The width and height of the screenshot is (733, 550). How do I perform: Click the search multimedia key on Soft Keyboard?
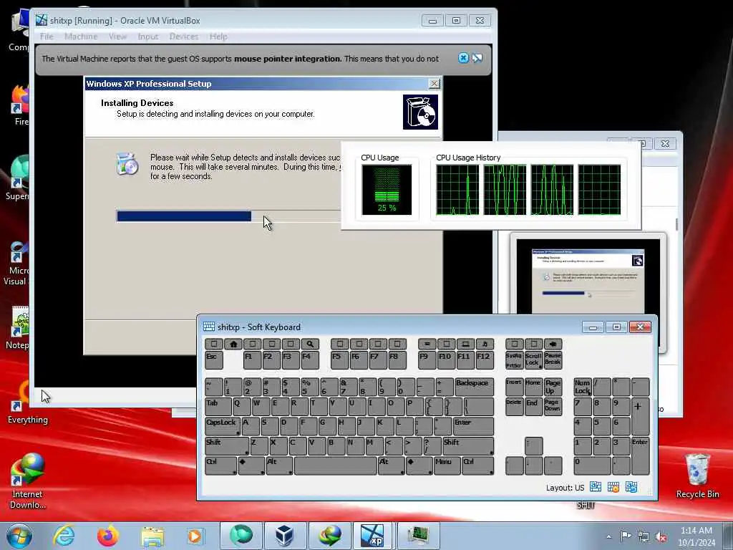[x=309, y=344]
